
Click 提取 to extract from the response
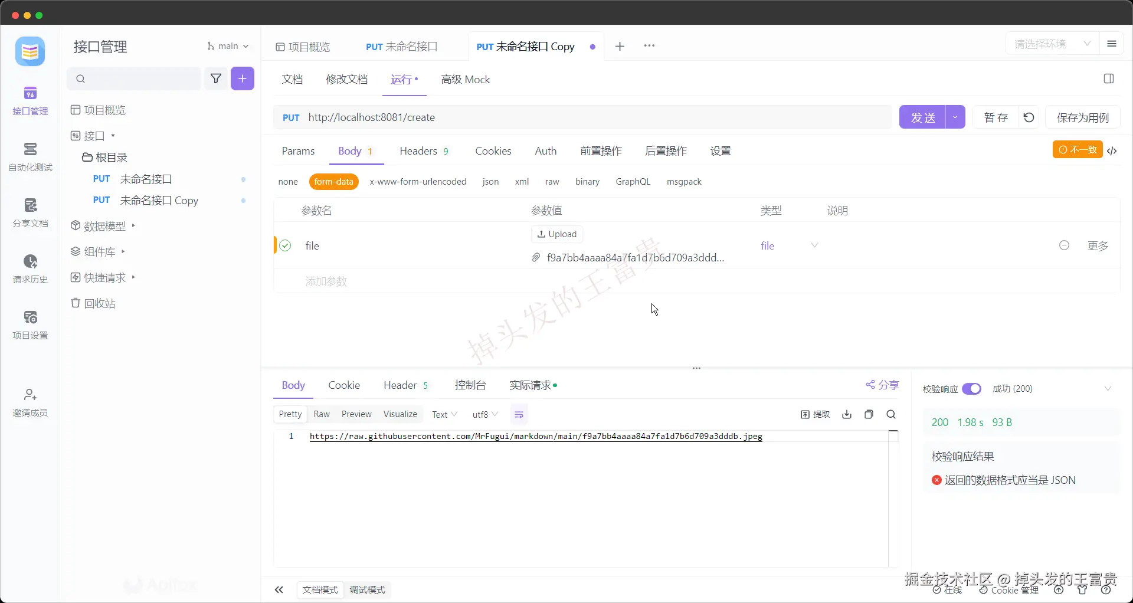(815, 415)
